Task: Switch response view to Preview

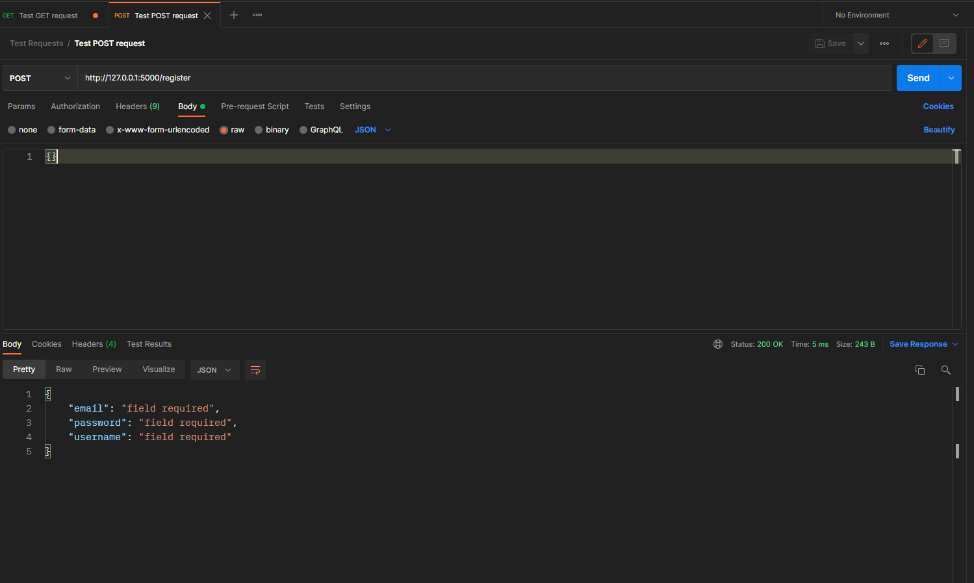Action: point(107,369)
